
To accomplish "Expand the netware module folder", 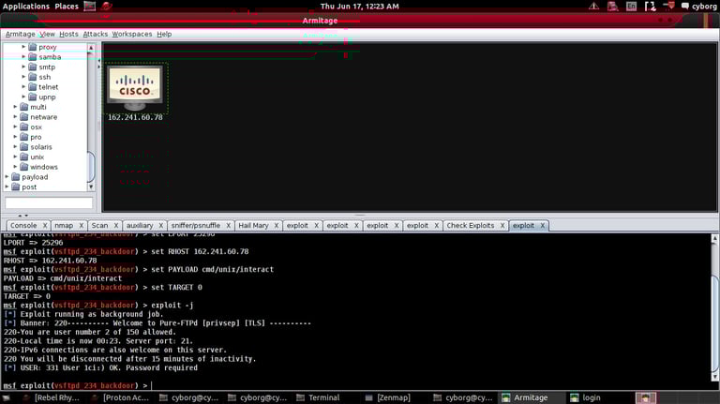I will point(15,116).
